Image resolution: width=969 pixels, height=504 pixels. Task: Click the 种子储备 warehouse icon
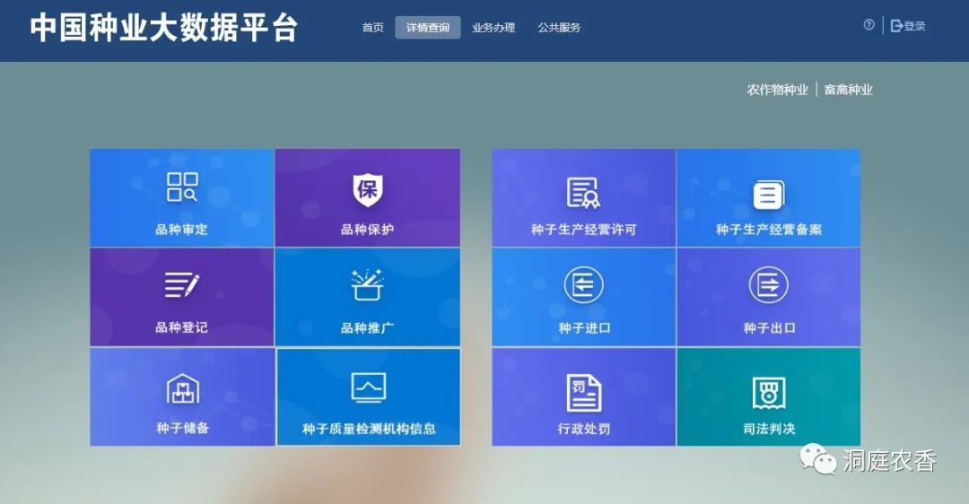coord(183,389)
